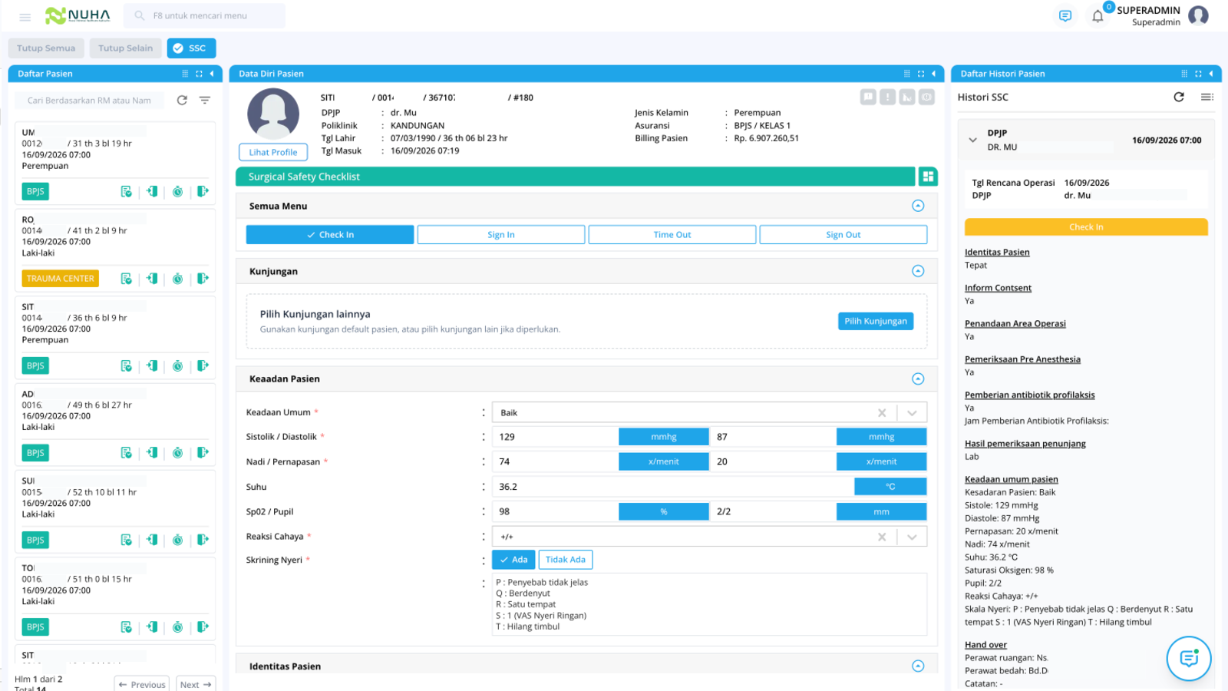Refresh the Histori SSC panel

point(1179,97)
